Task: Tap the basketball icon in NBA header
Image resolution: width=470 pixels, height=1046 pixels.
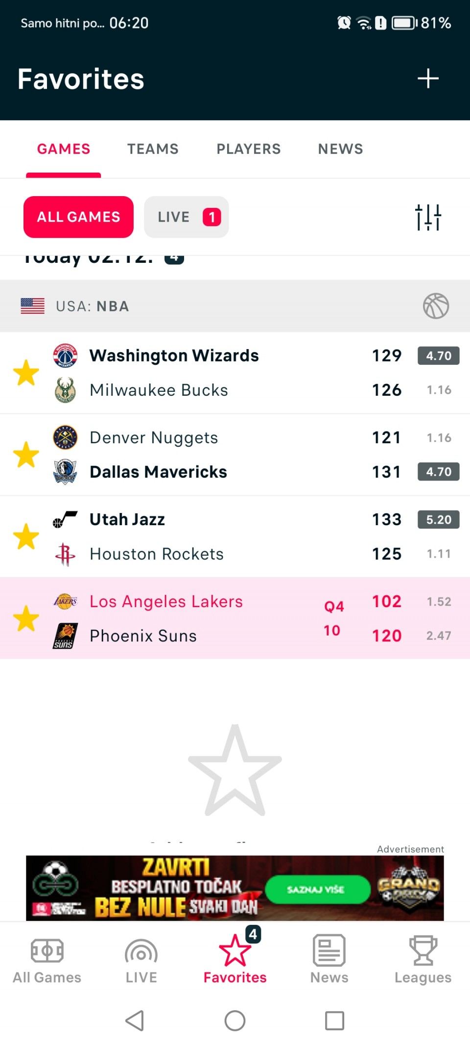Action: click(x=436, y=306)
